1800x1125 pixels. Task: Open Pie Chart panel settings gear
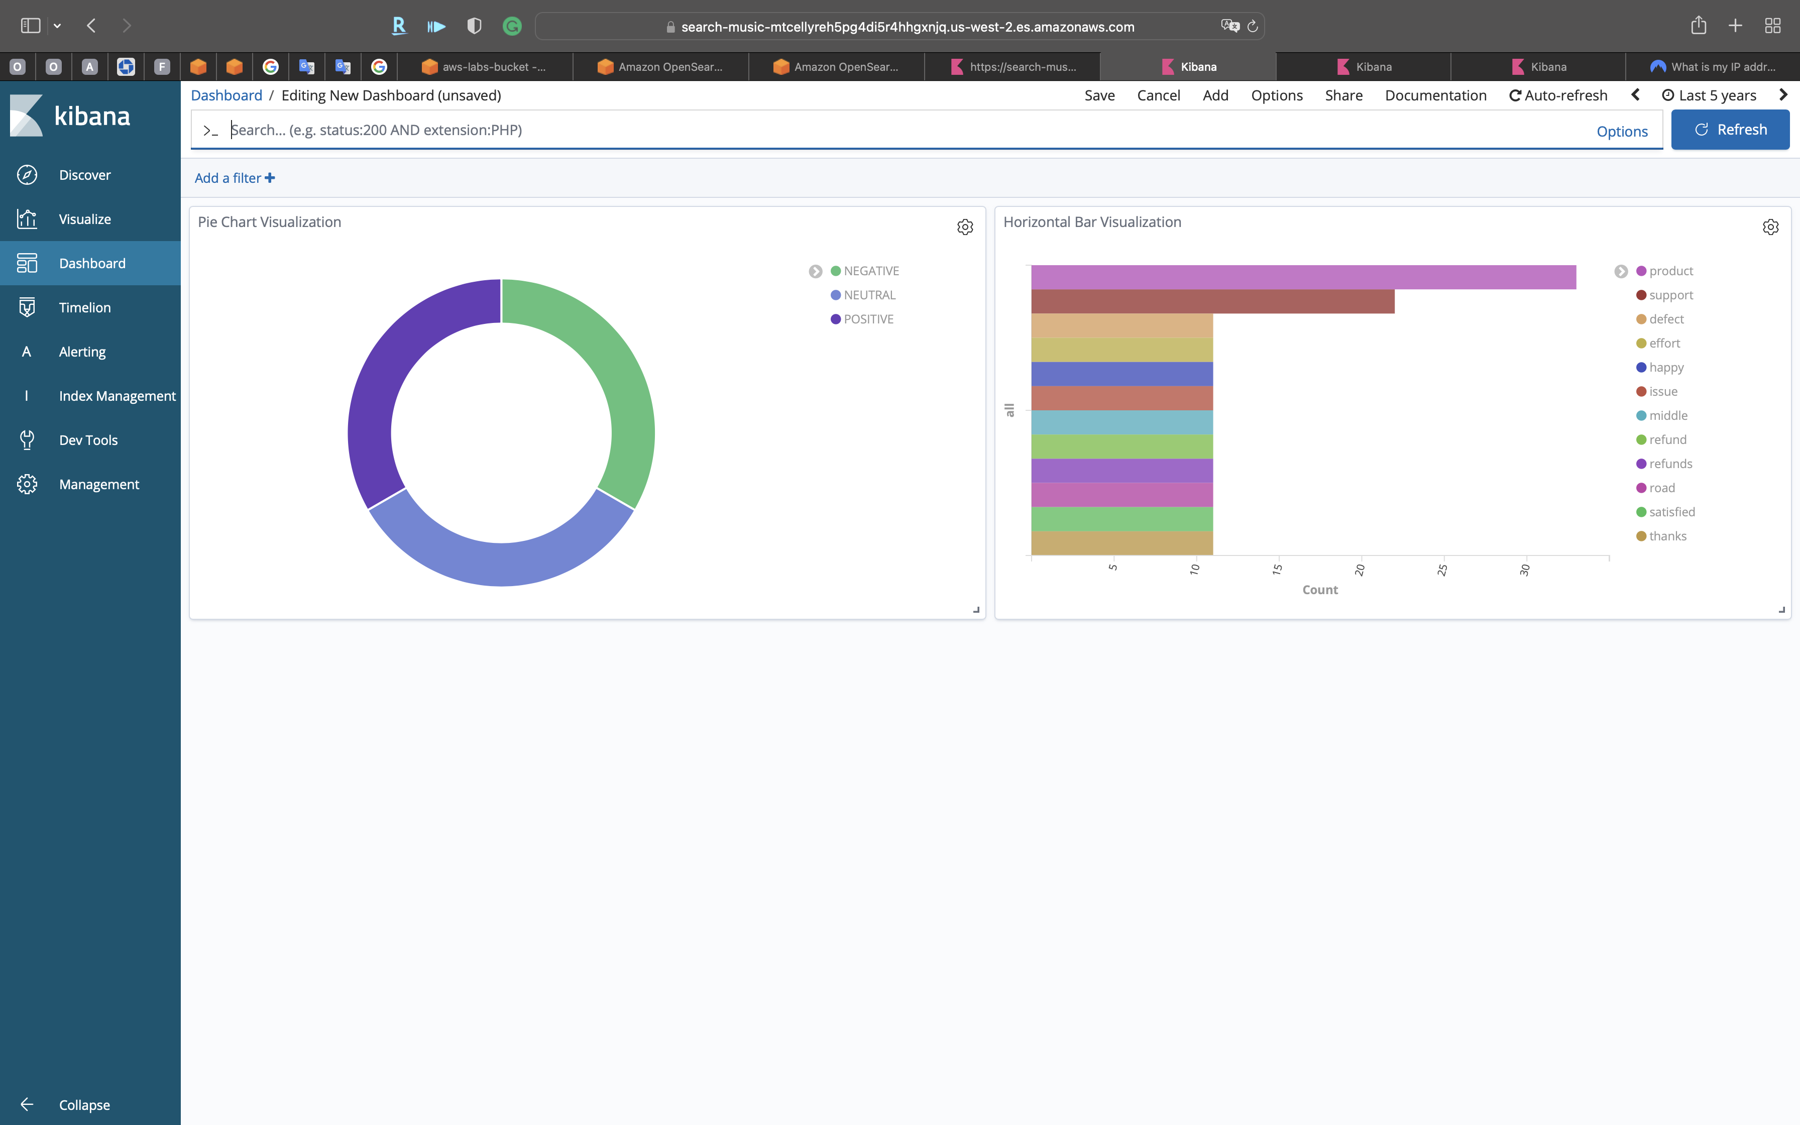click(x=965, y=227)
